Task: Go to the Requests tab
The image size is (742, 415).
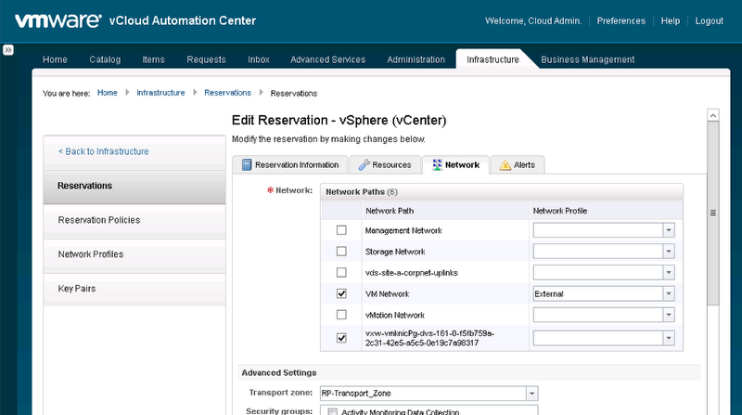Action: pos(206,59)
